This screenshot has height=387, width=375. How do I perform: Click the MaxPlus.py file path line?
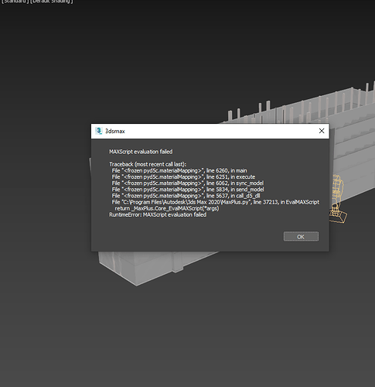[x=216, y=202]
